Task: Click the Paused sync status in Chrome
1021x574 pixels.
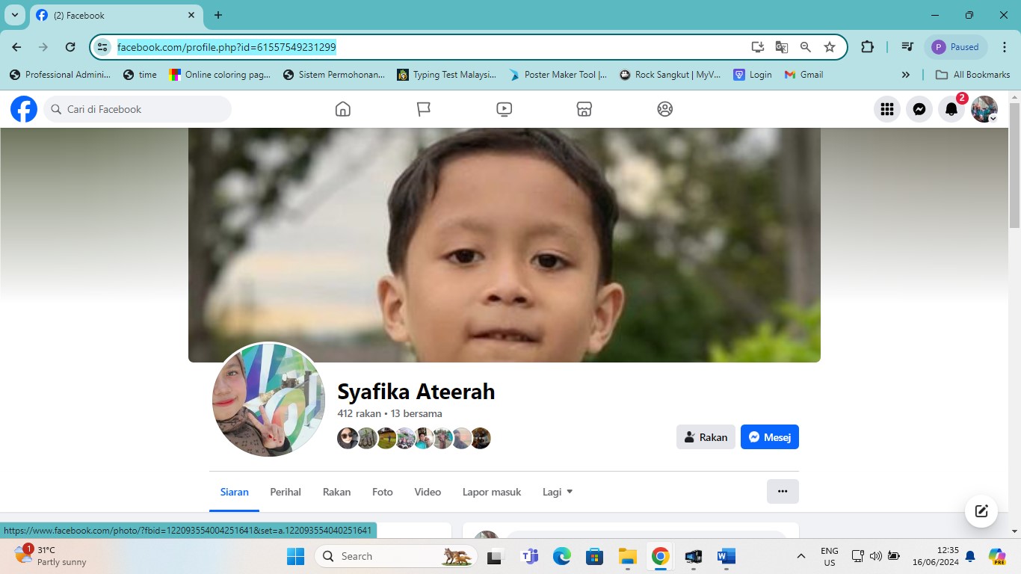Action: (x=956, y=46)
